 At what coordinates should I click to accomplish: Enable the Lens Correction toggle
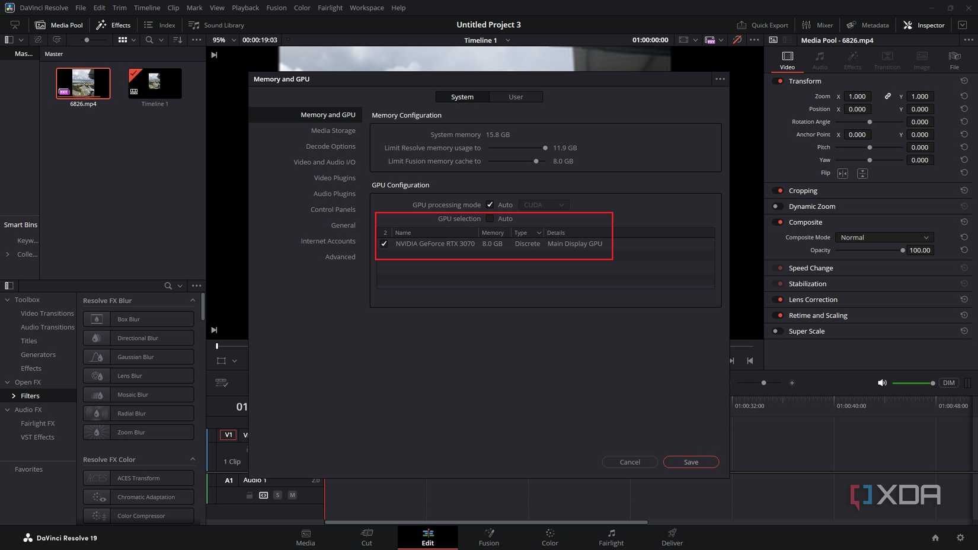[x=778, y=299]
